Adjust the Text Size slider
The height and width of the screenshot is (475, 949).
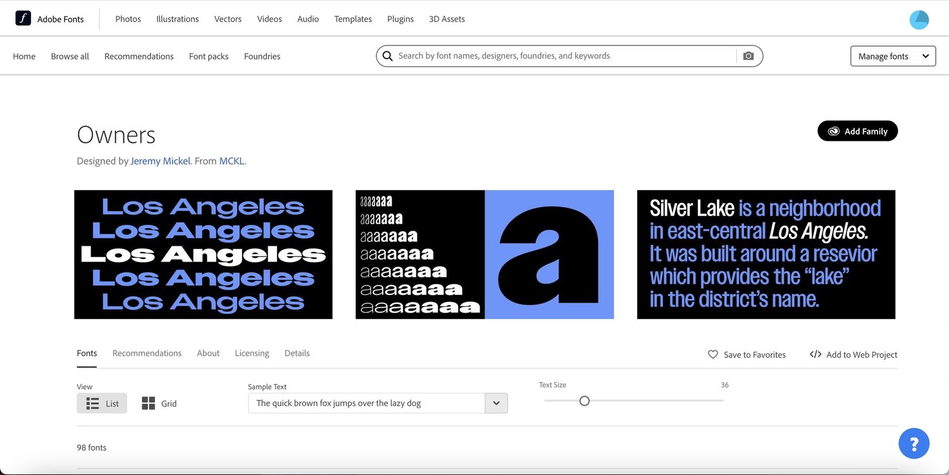tap(584, 400)
